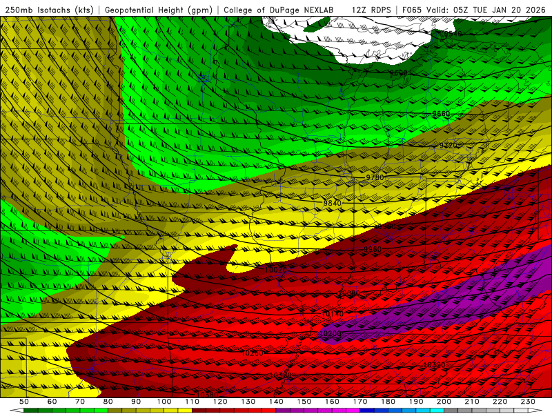Click the 'Valid: 05Z TUE JAN 20 2026' text
The image size is (552, 414).
point(487,10)
